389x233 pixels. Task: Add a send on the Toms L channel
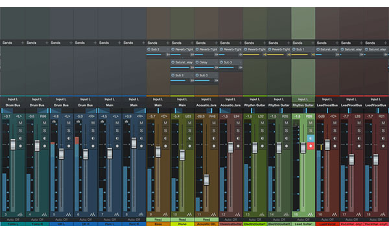22,43
